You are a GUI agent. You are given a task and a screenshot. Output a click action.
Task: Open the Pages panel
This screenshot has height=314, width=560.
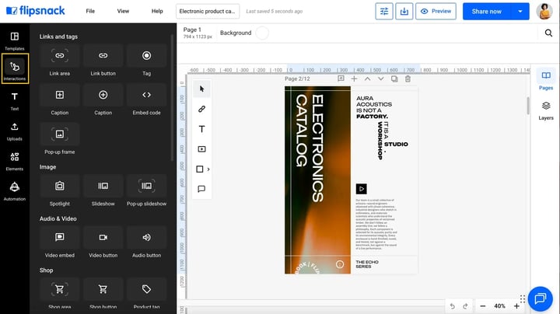click(546, 80)
